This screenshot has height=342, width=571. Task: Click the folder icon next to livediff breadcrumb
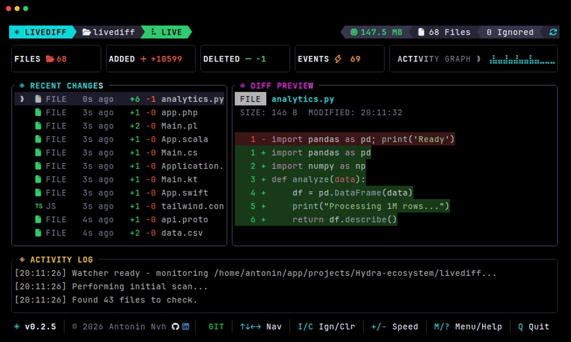point(86,32)
